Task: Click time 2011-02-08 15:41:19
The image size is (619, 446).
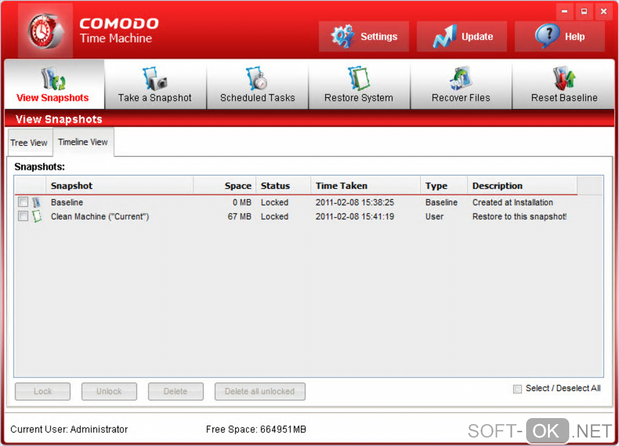Action: 354,217
